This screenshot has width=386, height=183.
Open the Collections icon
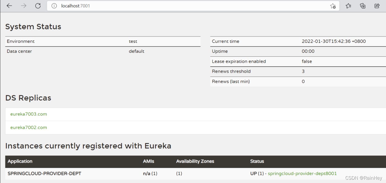point(363,6)
